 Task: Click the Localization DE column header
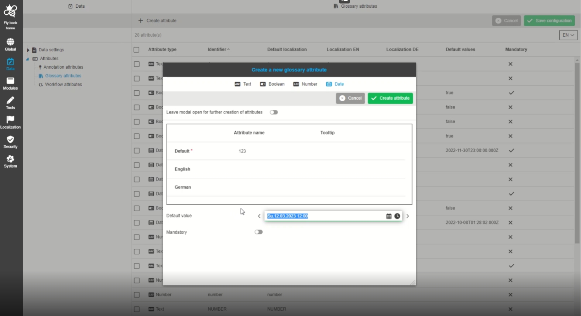coord(402,49)
